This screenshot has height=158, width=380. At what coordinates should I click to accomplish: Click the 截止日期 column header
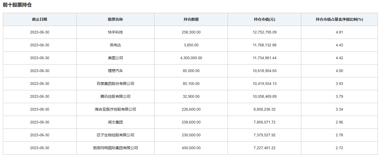pyautogui.click(x=40, y=20)
